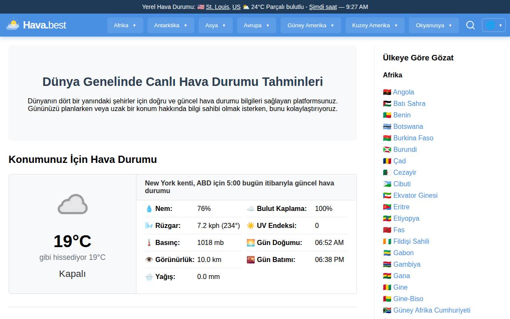The image size is (510, 319).
Task: Click the eye icon beside Görünürlük
Action: click(149, 260)
